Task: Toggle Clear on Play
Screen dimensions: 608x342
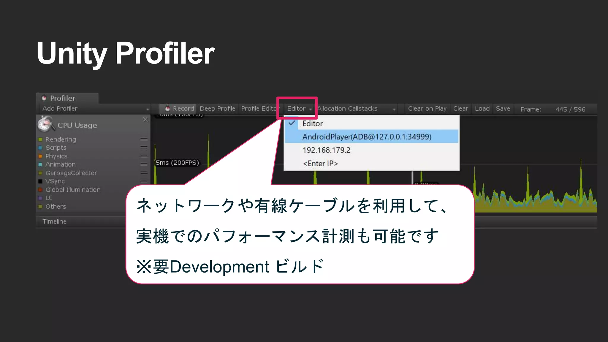Action: pyautogui.click(x=427, y=109)
